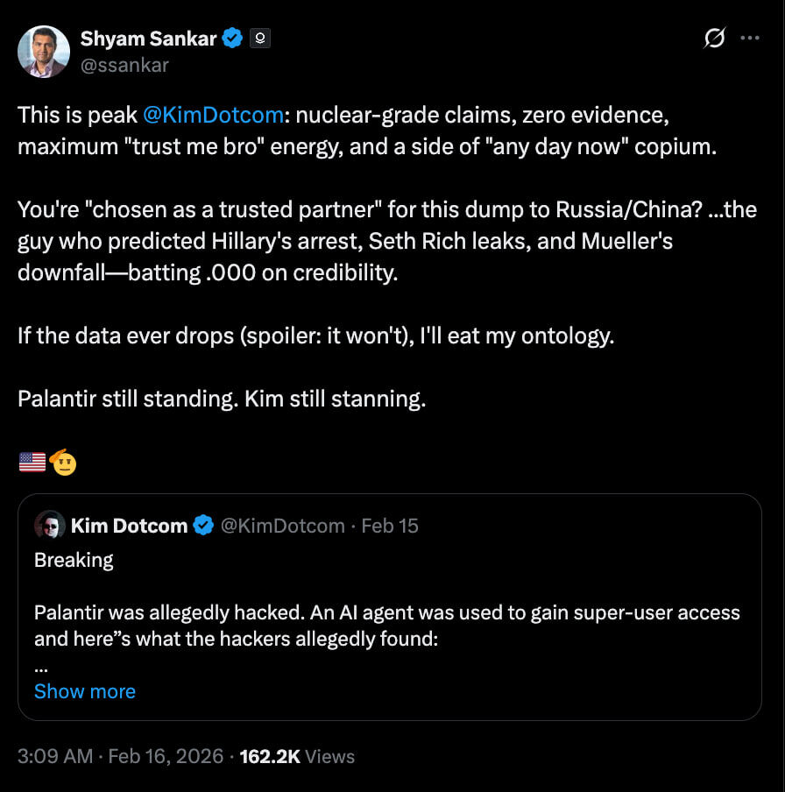Click the US flag emoji

pyautogui.click(x=32, y=462)
